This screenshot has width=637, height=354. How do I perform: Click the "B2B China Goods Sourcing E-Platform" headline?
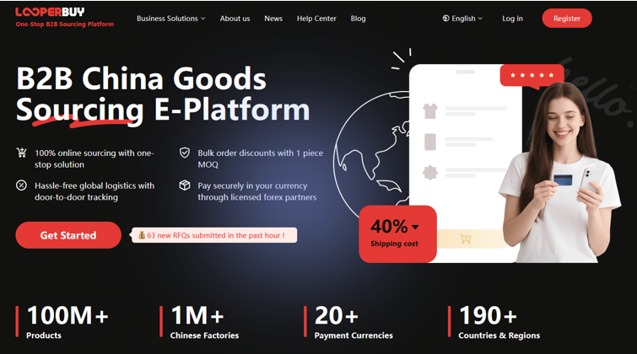click(163, 94)
